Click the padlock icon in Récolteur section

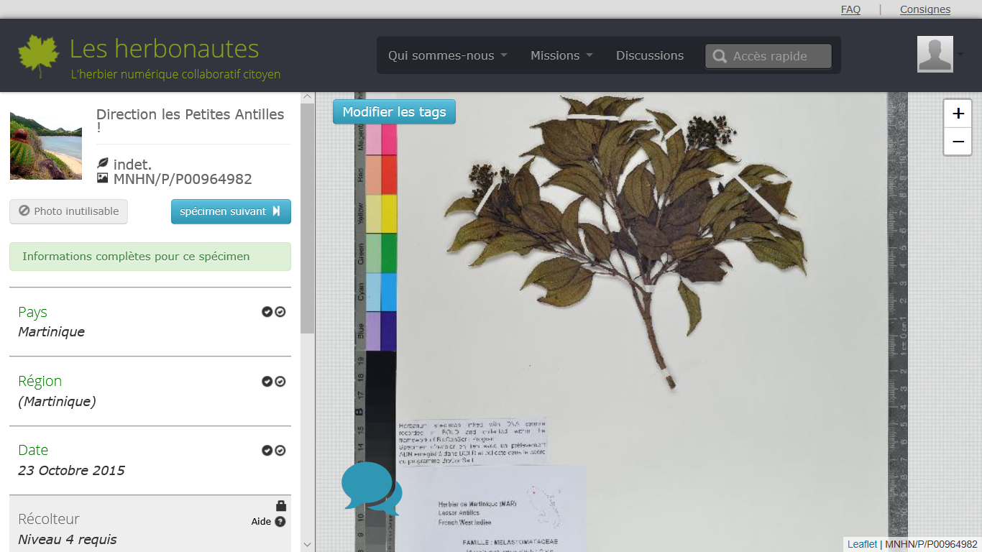(281, 506)
